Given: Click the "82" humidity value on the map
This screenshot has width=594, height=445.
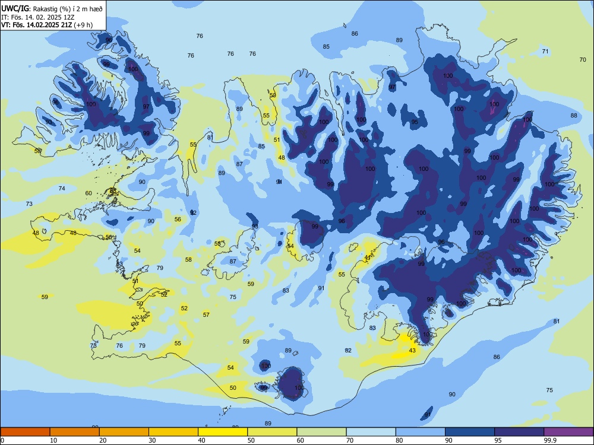Looking at the screenshot, I should click(348, 351).
